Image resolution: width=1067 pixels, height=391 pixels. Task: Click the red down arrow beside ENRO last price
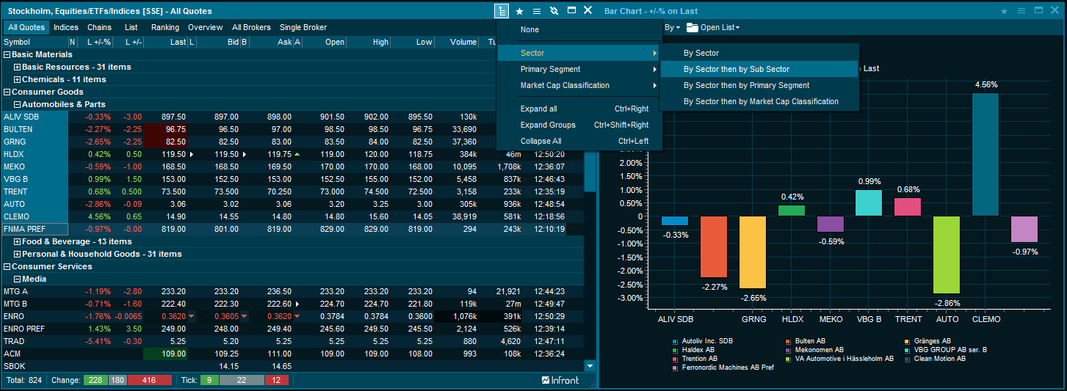coord(192,316)
